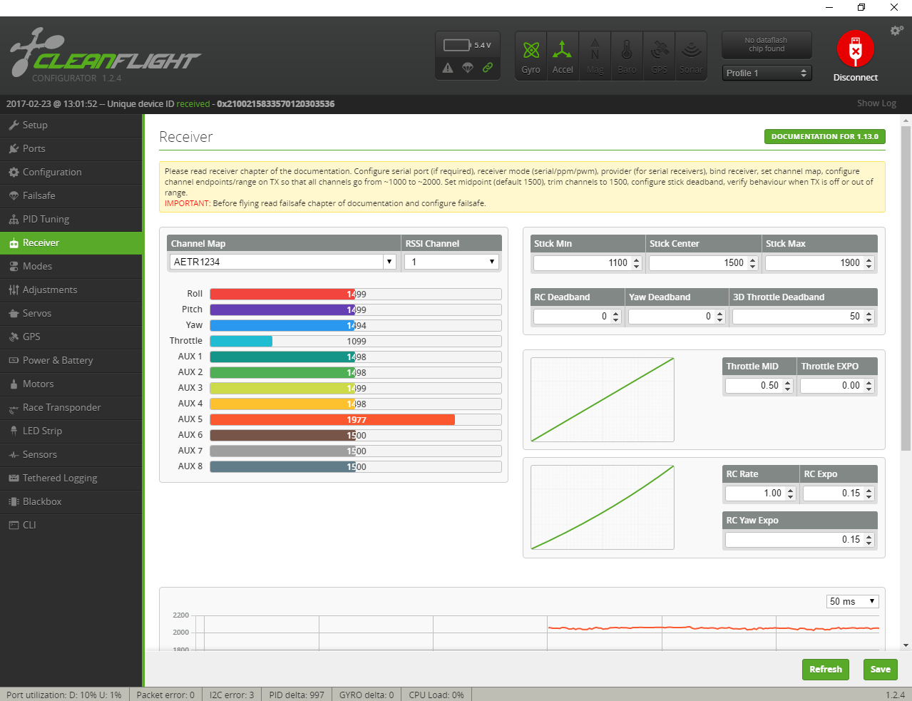The image size is (912, 701).
Task: Open Sensors via its waveform icon
Action: coord(14,454)
